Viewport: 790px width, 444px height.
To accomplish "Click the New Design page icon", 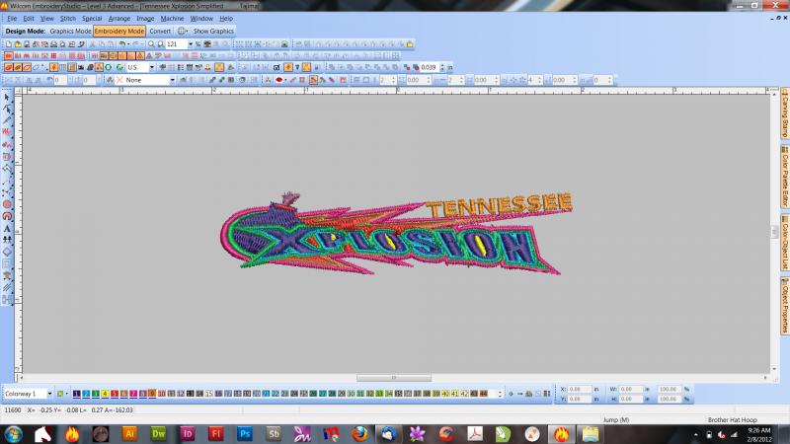I will (x=9, y=44).
